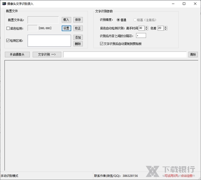Click 添加 to add a detection area
The height and width of the screenshot is (180, 201).
(x=78, y=37)
